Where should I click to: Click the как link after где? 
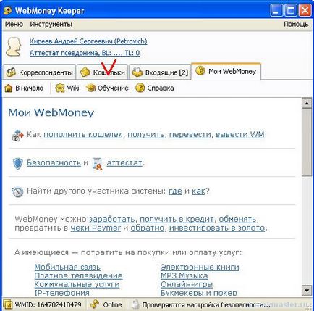point(198,191)
